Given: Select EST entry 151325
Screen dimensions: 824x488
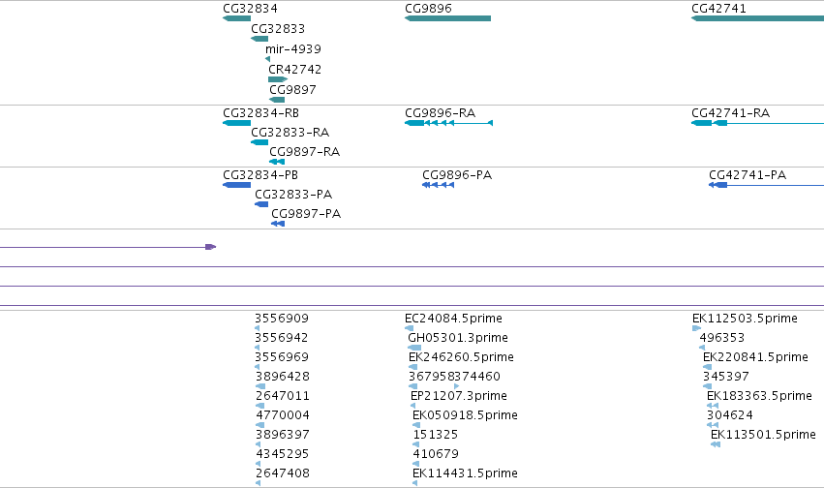Looking at the screenshot, I should pos(435,435).
